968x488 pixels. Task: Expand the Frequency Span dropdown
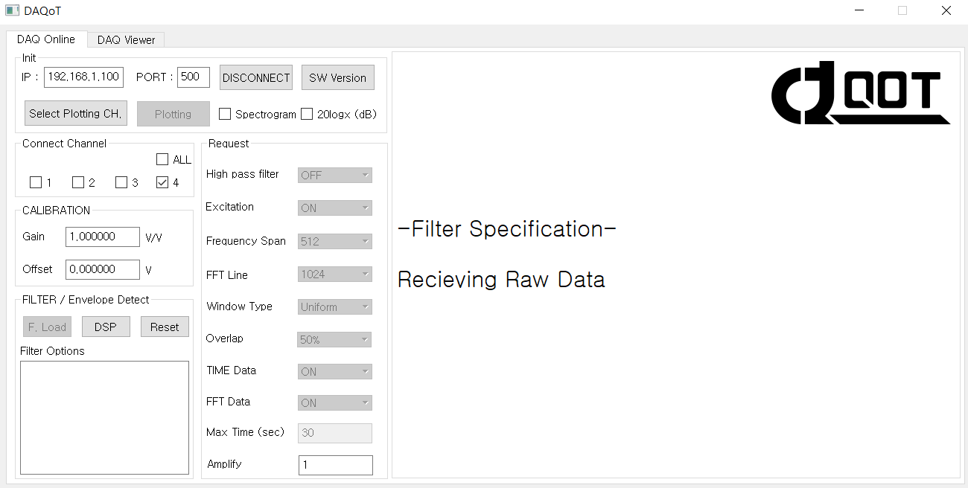335,241
